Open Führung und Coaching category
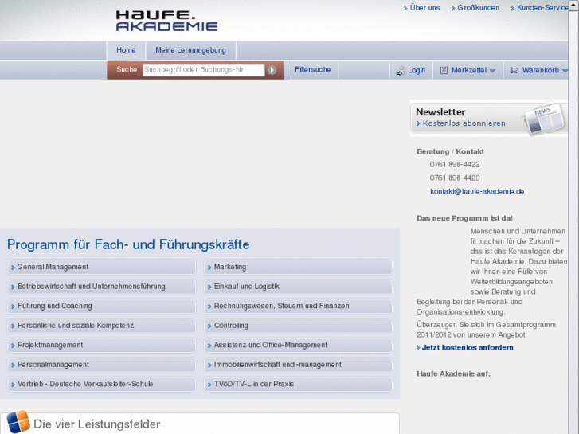The width and height of the screenshot is (579, 434). (101, 307)
